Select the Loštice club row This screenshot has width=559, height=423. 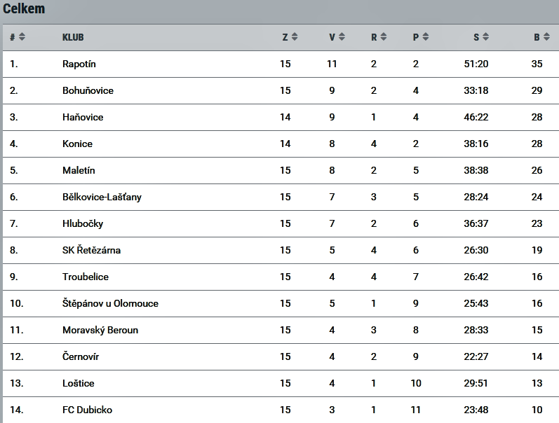[281, 383]
